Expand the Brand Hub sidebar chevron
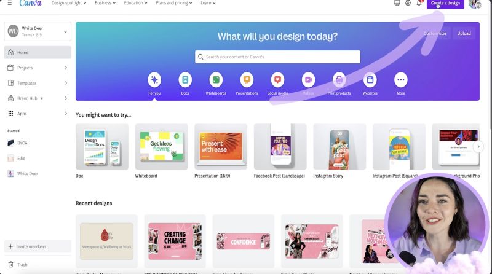This screenshot has width=492, height=274. point(66,98)
